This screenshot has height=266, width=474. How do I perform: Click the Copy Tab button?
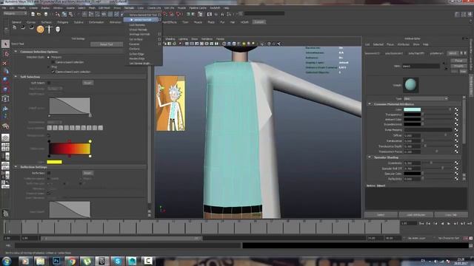[451, 215]
